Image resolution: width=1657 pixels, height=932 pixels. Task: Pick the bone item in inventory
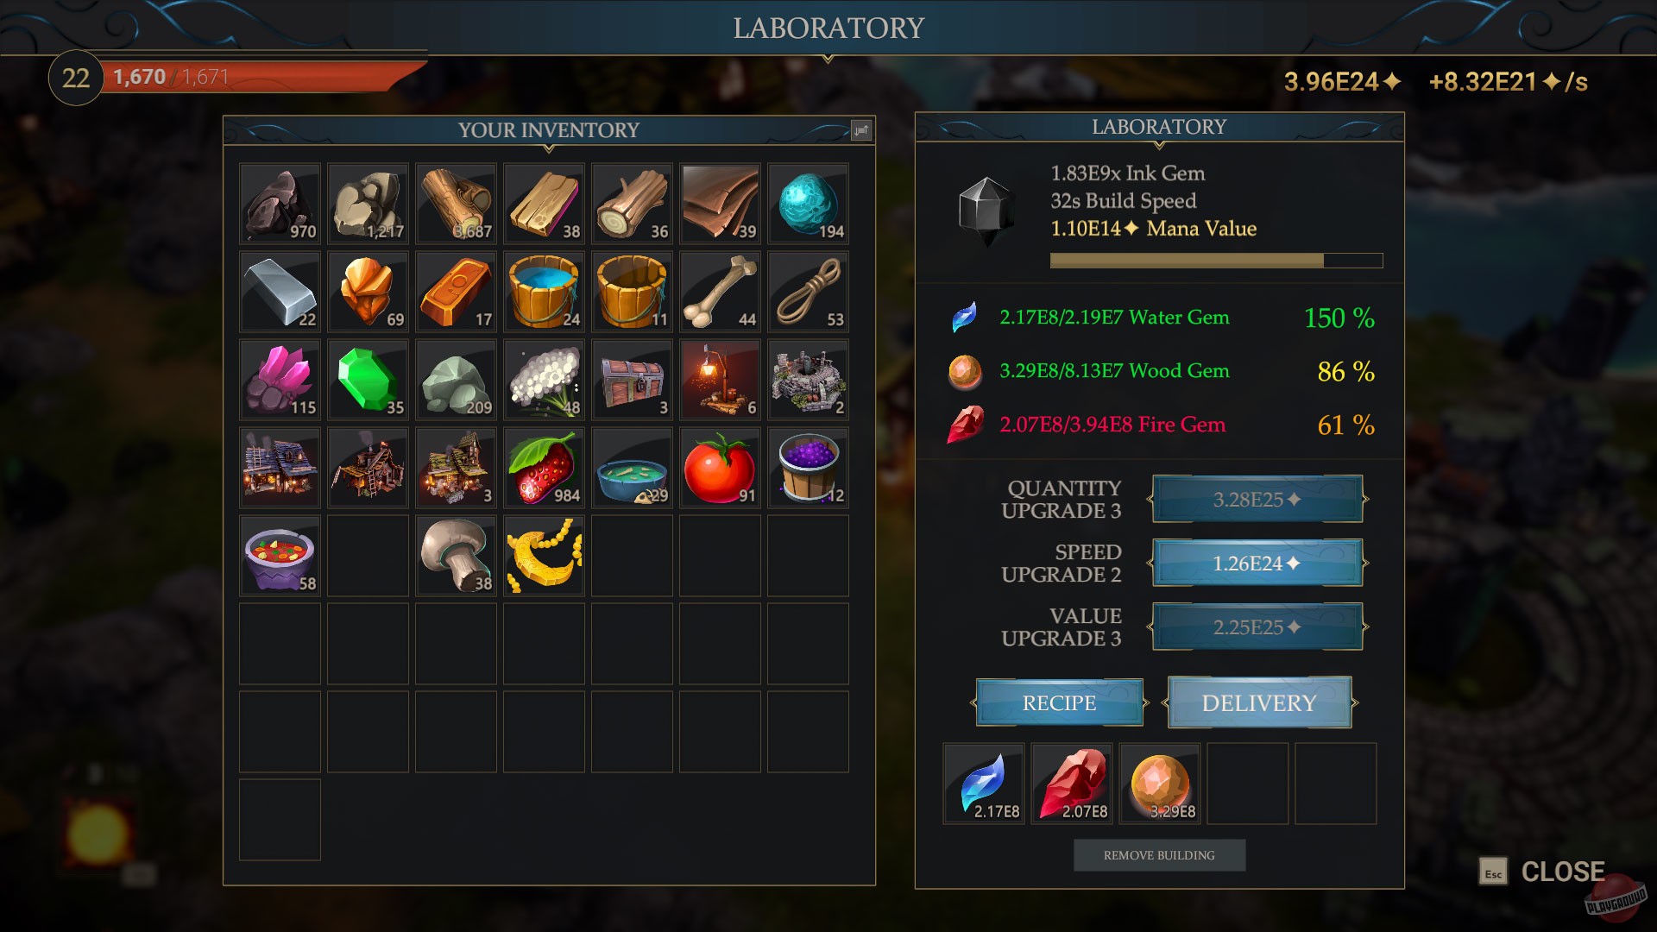(720, 292)
